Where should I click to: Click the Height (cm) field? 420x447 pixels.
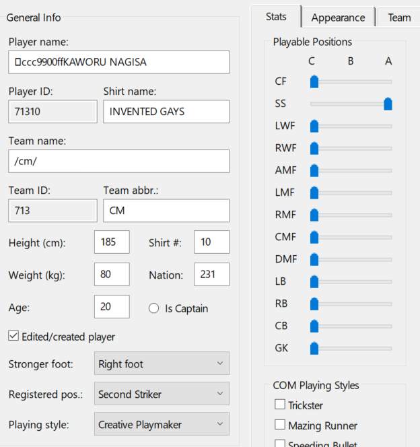112,242
